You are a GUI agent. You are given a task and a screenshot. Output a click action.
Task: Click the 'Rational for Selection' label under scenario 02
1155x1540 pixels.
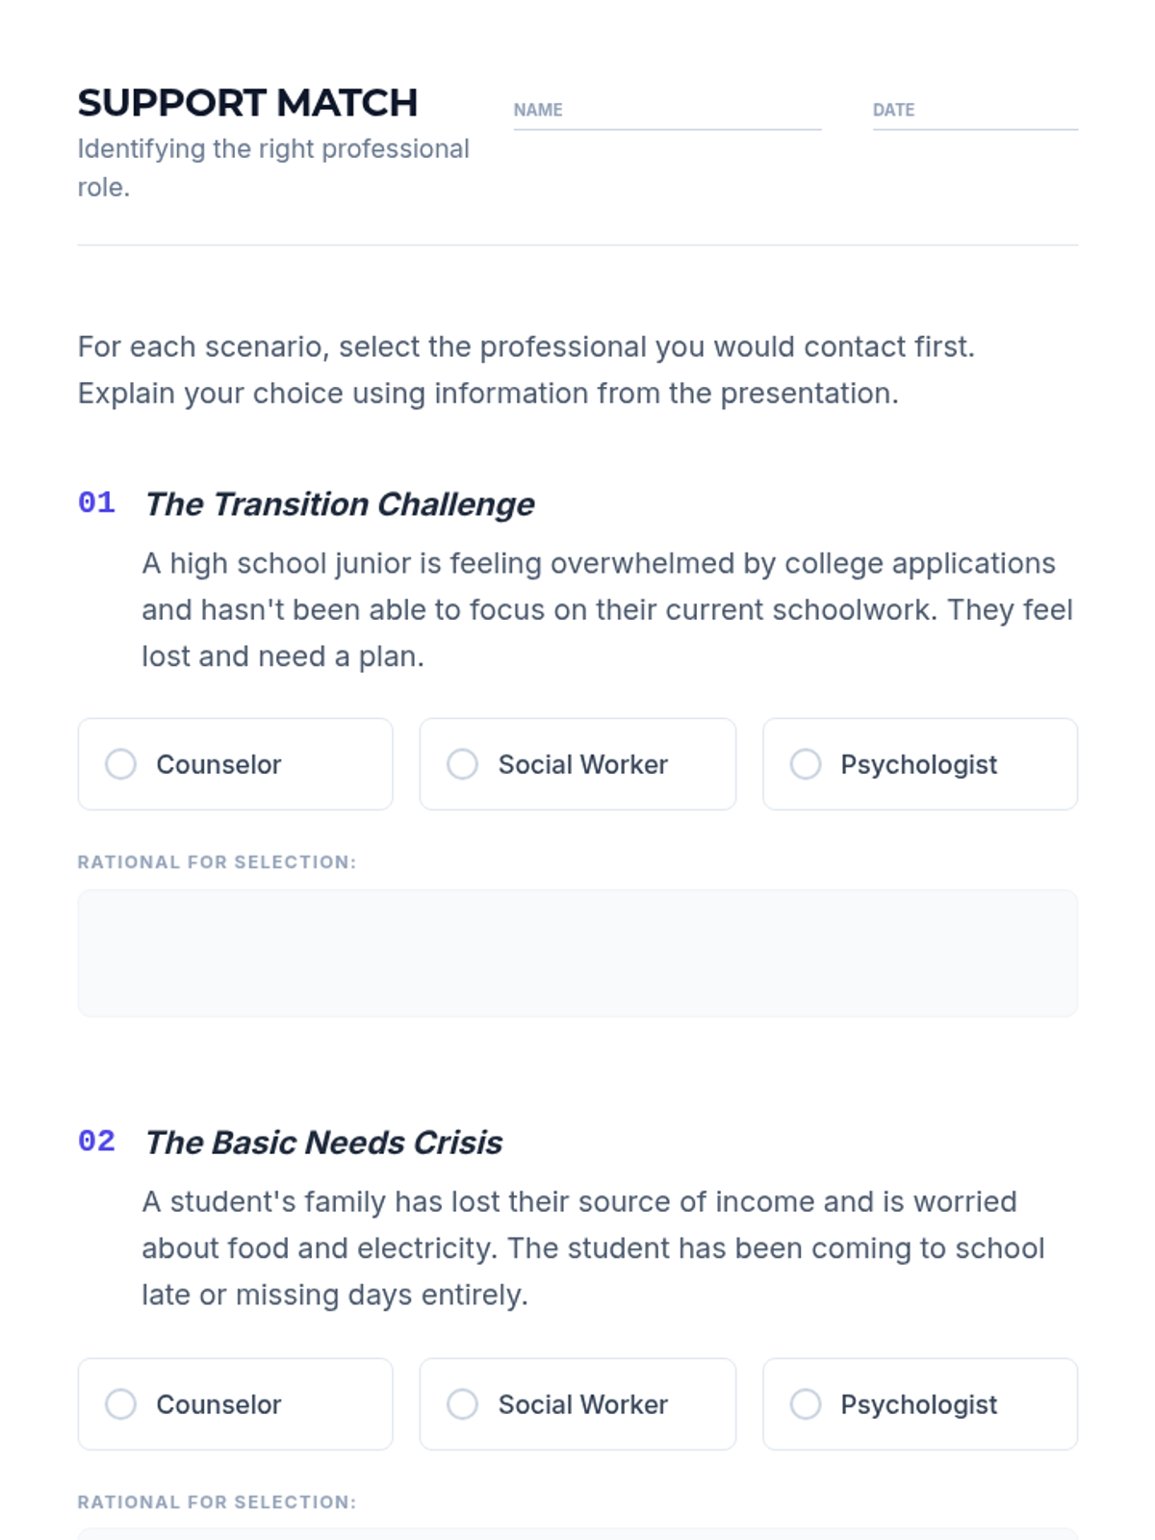click(x=217, y=1502)
